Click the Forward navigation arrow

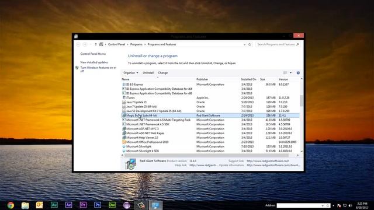85,44
